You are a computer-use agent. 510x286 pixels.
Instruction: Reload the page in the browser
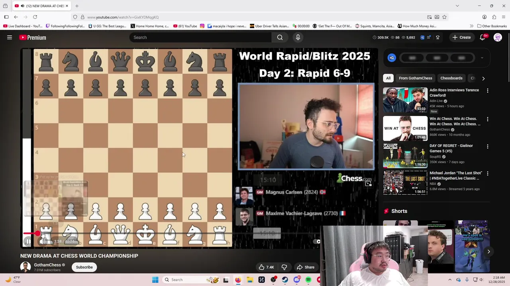pyautogui.click(x=35, y=17)
